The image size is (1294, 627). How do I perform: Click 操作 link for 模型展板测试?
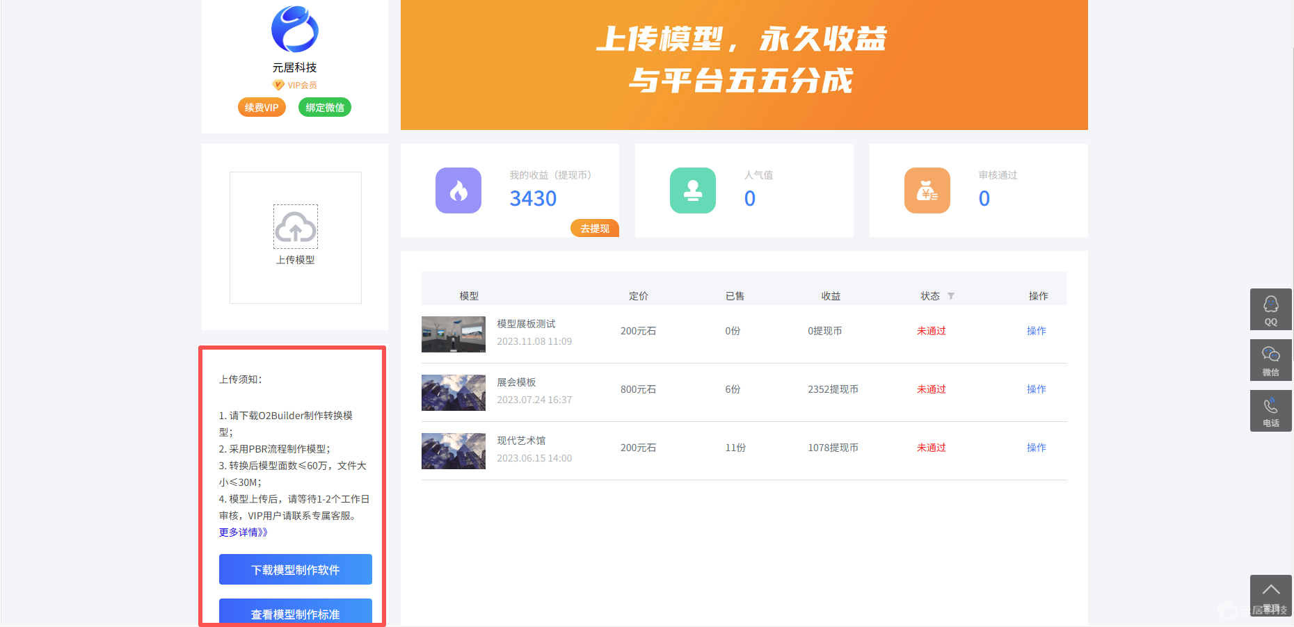point(1037,331)
